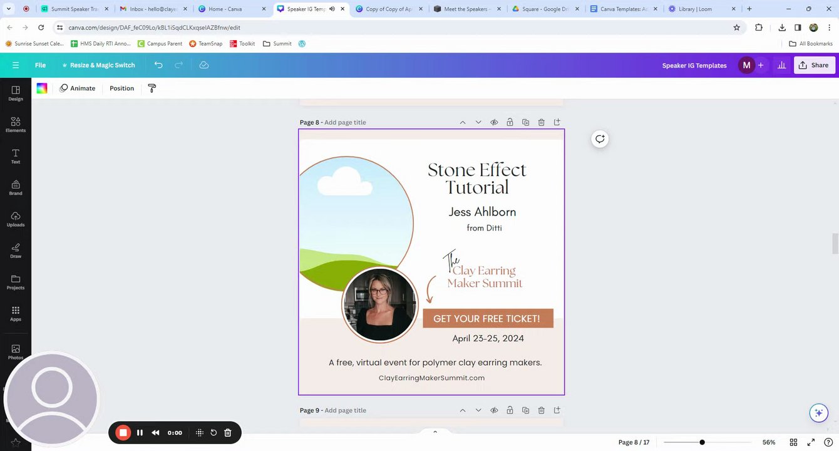
Task: Delete Page 8
Action: tap(541, 122)
